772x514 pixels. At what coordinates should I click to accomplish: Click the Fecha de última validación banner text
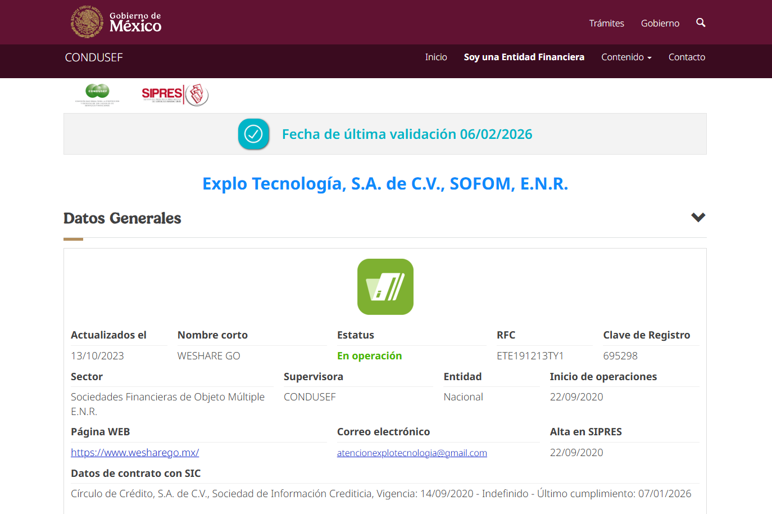click(x=407, y=134)
